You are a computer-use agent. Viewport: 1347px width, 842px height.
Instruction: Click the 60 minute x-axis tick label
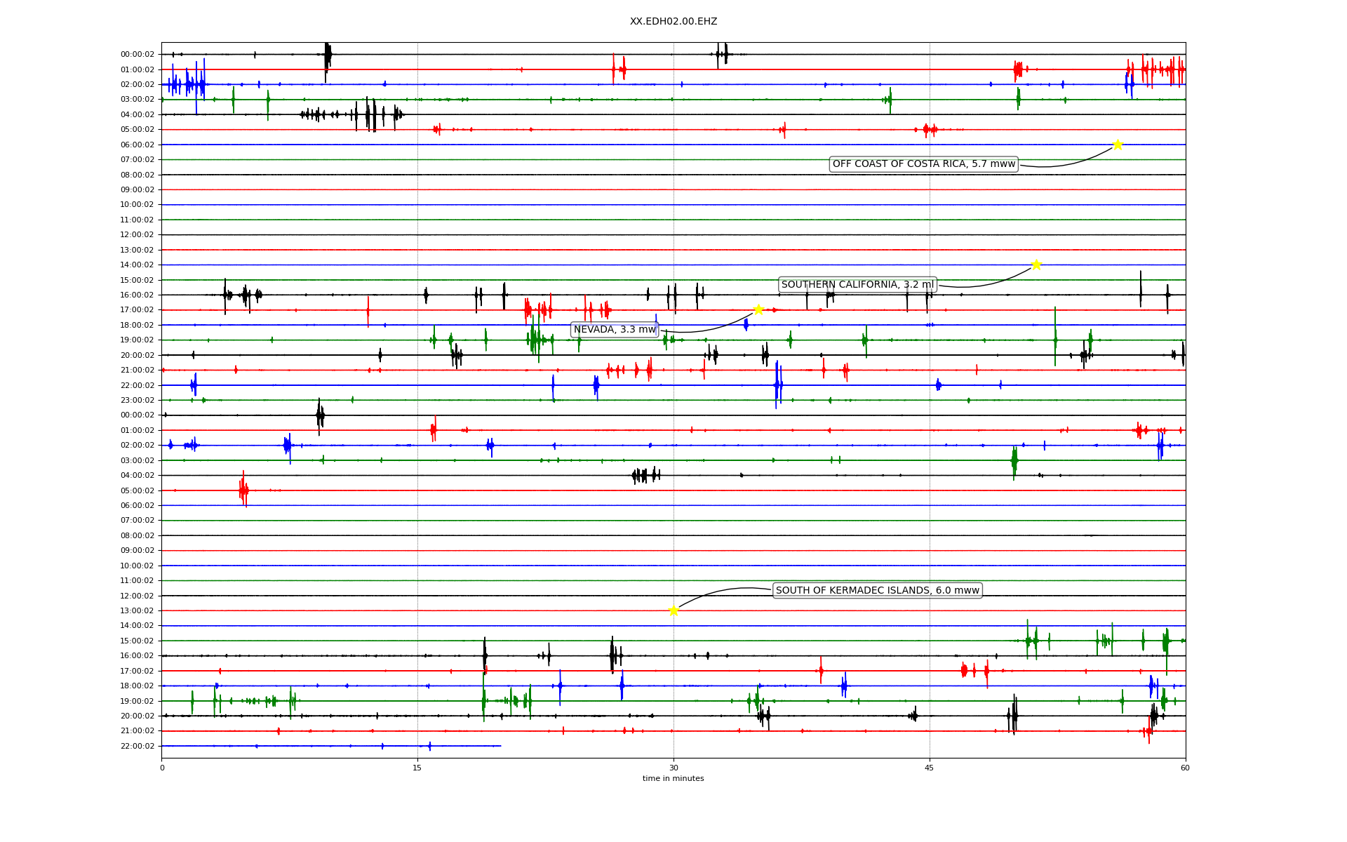pyautogui.click(x=1185, y=768)
